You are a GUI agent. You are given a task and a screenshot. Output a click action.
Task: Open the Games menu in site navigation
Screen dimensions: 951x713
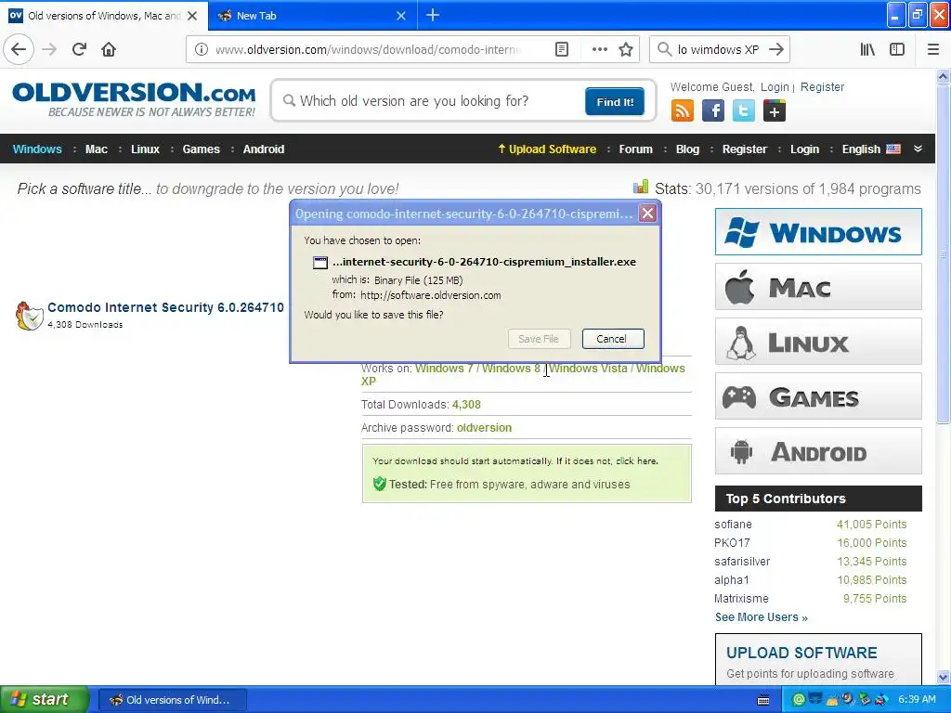tap(201, 149)
